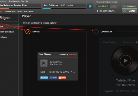The height and width of the screenshot is (96, 138).
Task: Switch broadcast source to LIVE
Action: click(114, 6)
